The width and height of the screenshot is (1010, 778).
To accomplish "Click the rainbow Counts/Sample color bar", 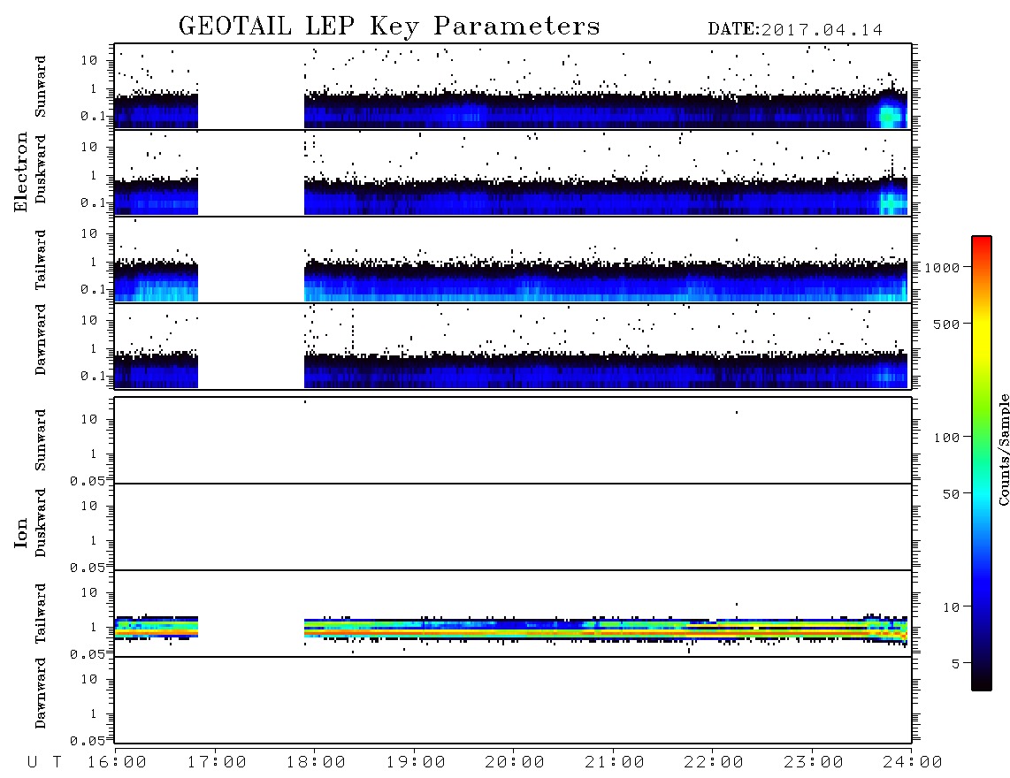I will coord(982,463).
